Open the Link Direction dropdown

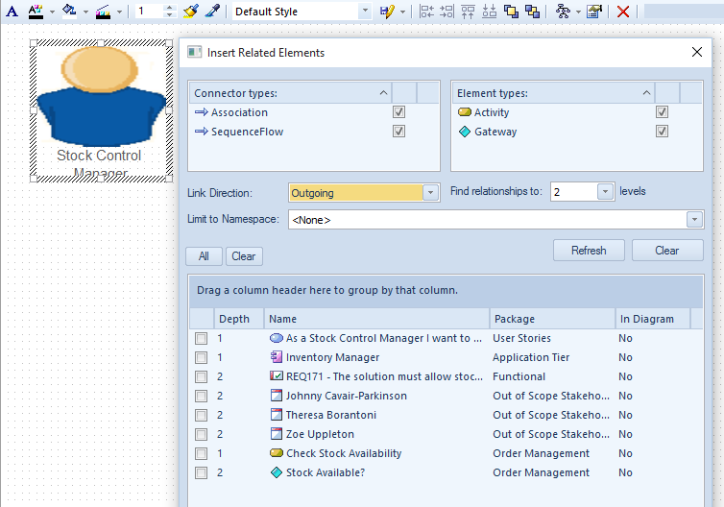pyautogui.click(x=430, y=193)
